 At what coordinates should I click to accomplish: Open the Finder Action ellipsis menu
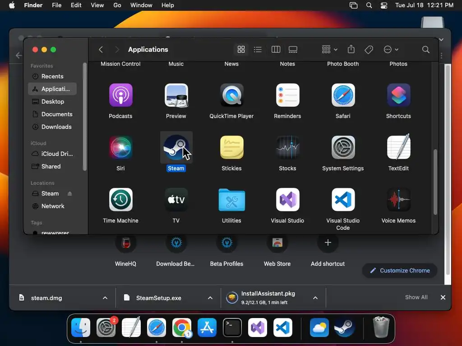pyautogui.click(x=391, y=50)
